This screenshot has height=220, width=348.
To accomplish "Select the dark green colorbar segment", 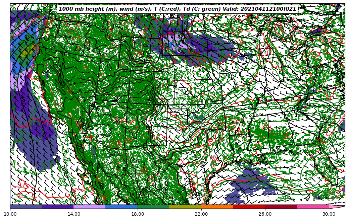I will pyautogui.click(x=153, y=207).
